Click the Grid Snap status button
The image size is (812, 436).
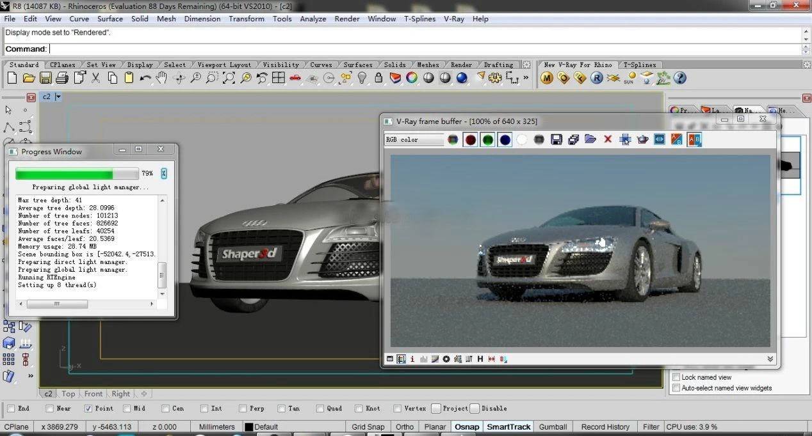coord(368,427)
